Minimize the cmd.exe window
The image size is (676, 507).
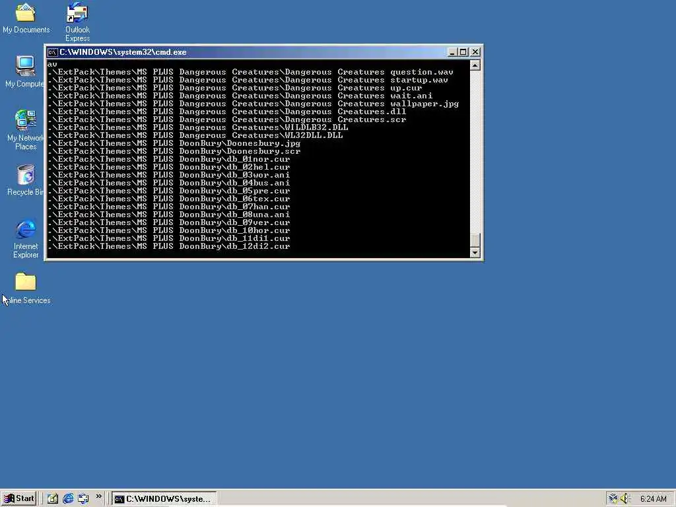pyautogui.click(x=452, y=52)
